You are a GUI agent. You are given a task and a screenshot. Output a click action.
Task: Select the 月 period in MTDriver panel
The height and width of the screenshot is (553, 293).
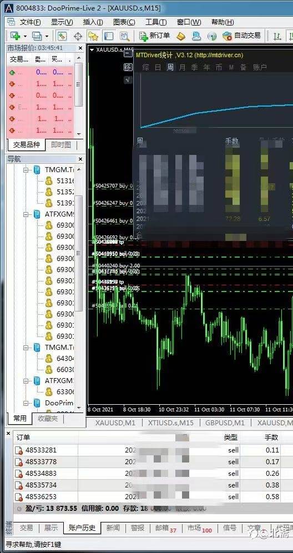pos(182,67)
